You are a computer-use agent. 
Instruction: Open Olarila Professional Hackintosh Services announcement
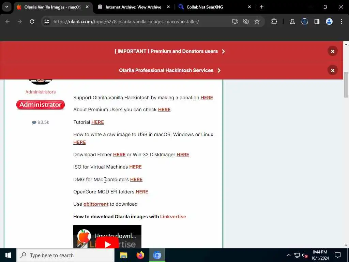point(170,70)
